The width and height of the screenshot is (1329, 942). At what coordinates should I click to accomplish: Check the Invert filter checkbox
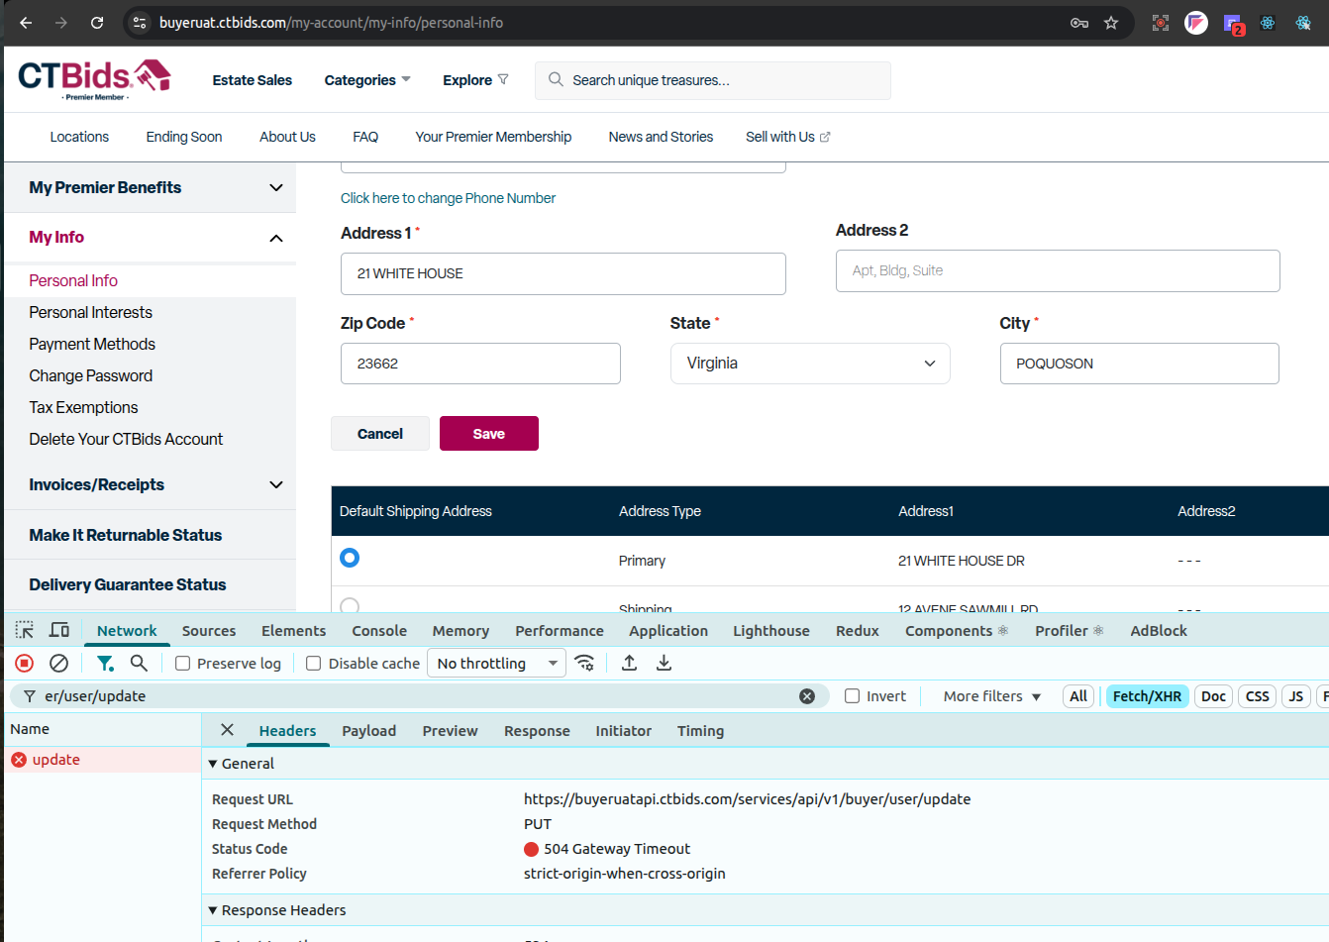(852, 696)
